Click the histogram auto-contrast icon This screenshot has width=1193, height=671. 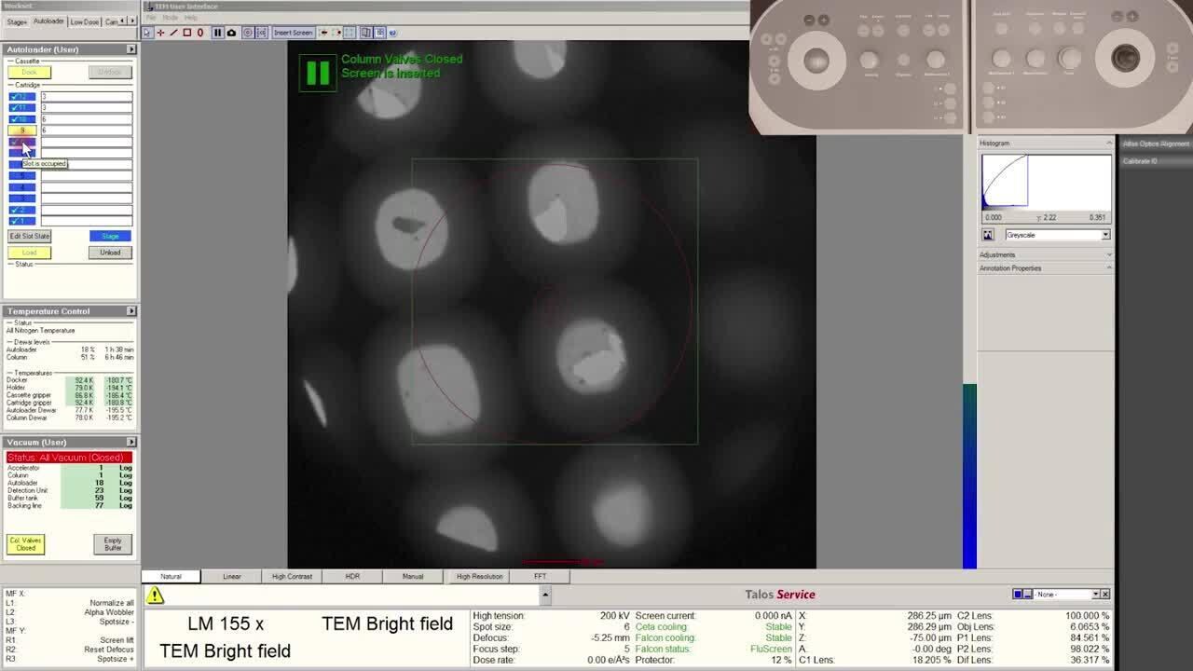point(988,235)
